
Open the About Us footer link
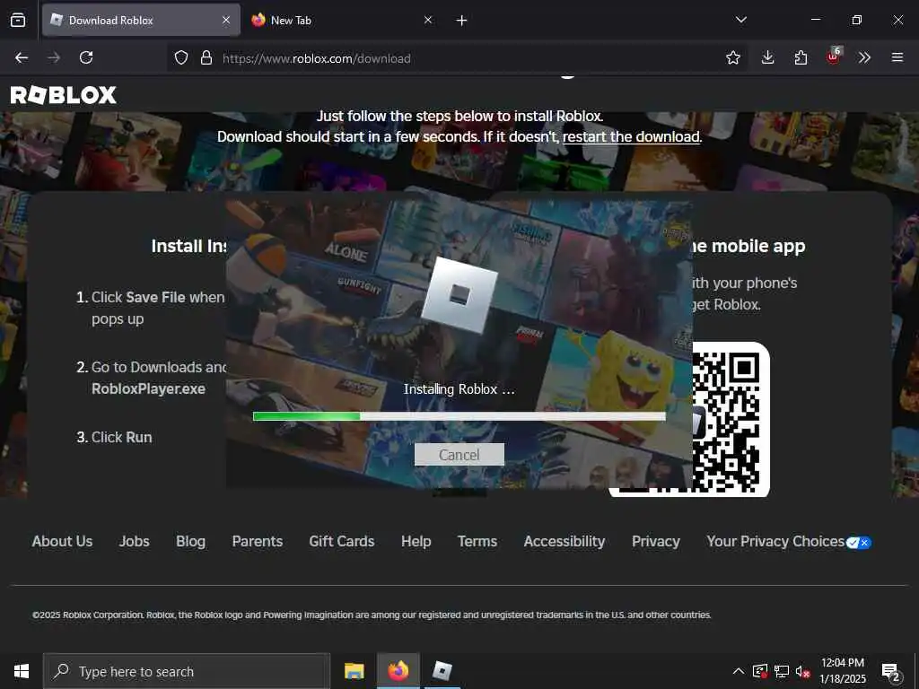pyautogui.click(x=62, y=541)
